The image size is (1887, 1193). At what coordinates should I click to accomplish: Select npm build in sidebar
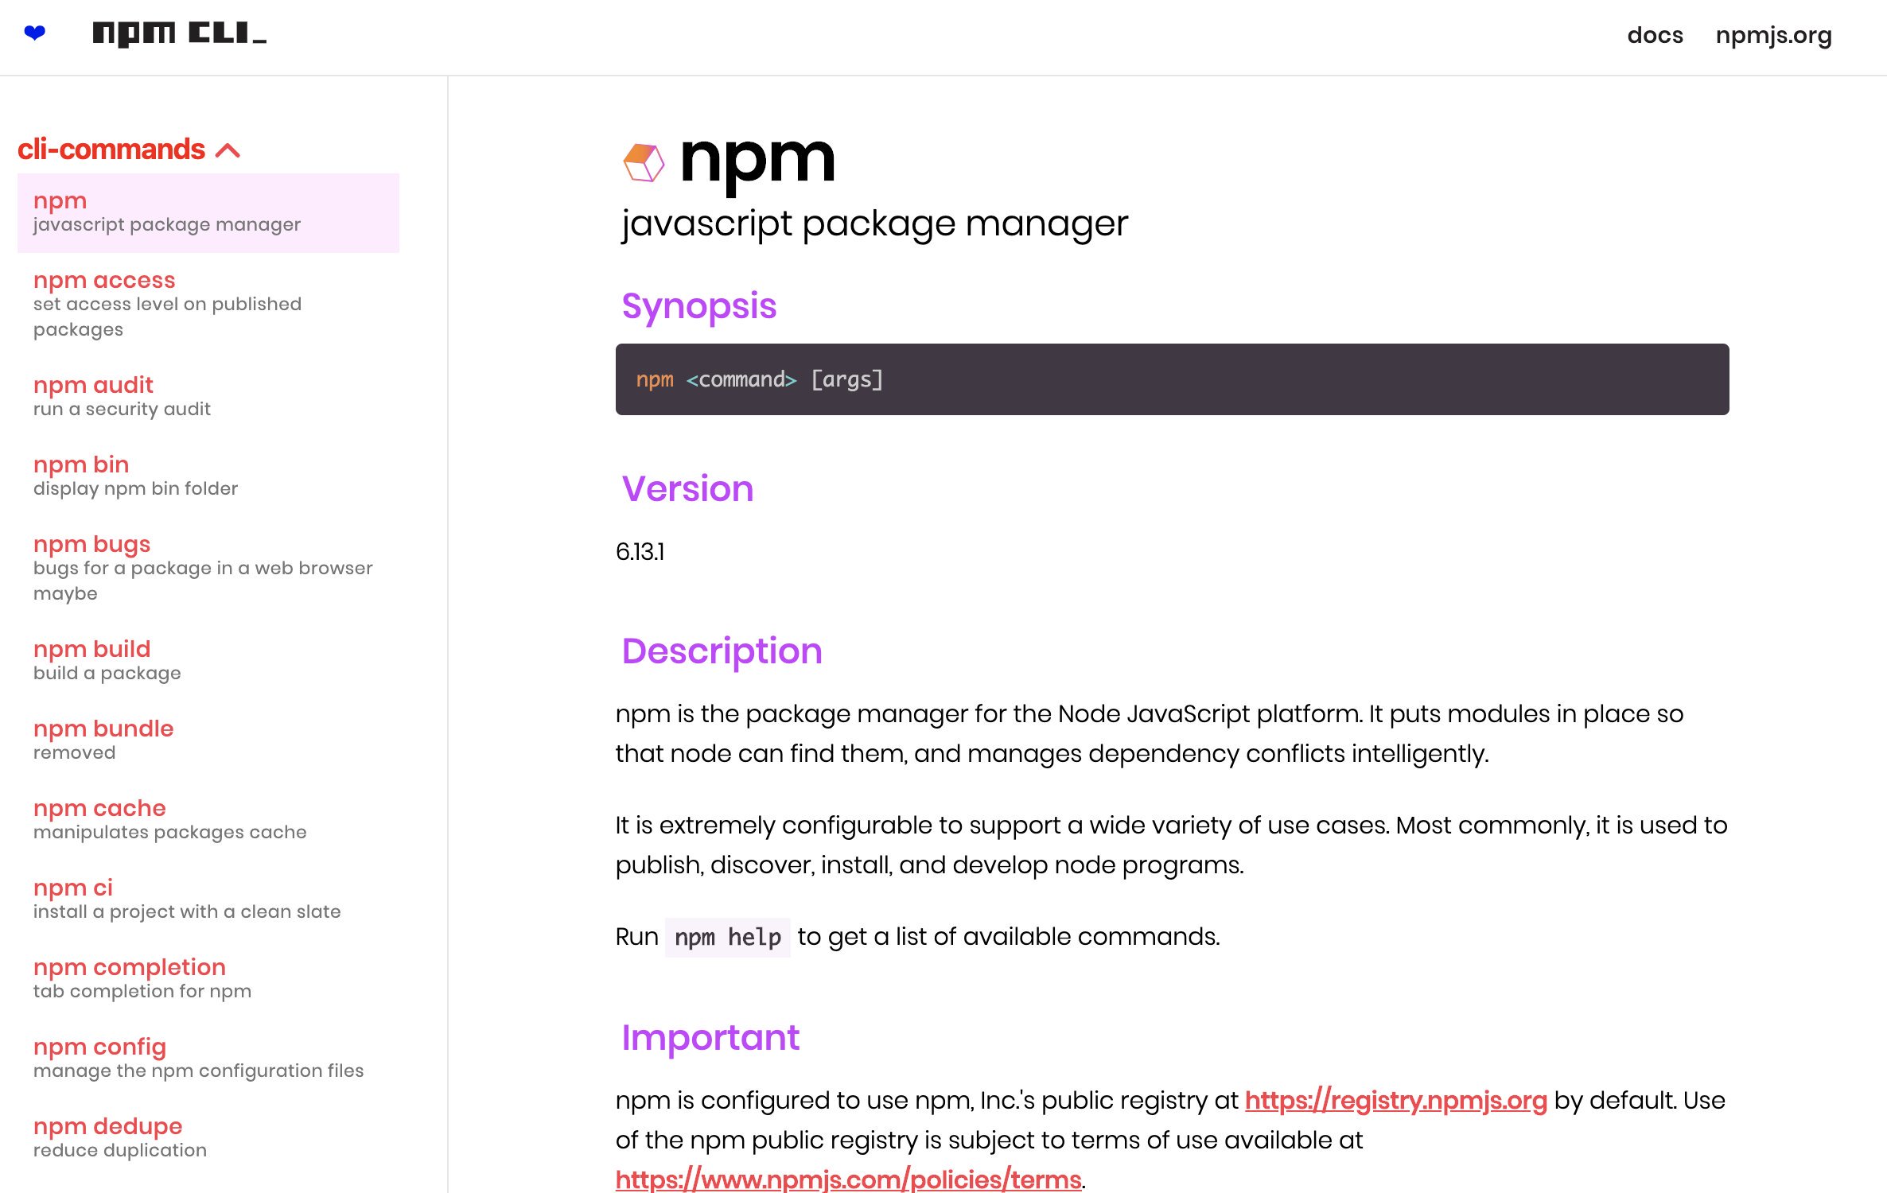208,660
